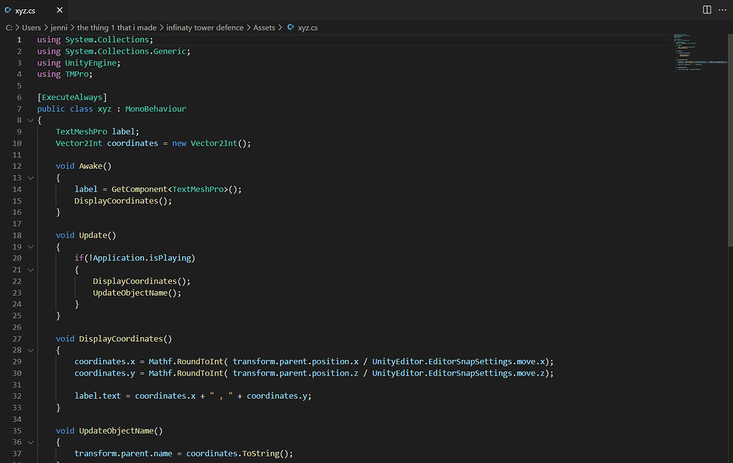Open the More Actions ellipsis menu
Image resolution: width=733 pixels, height=463 pixels.
point(722,10)
